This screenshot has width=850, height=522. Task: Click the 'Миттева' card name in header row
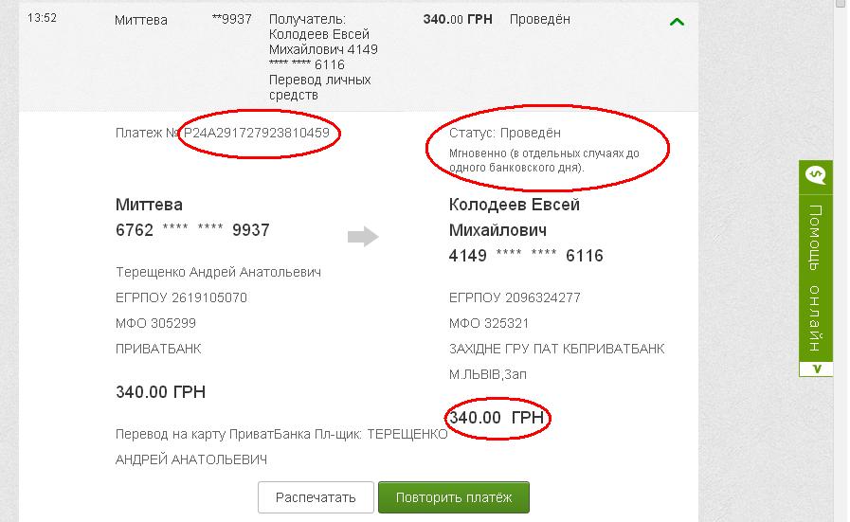tap(139, 19)
